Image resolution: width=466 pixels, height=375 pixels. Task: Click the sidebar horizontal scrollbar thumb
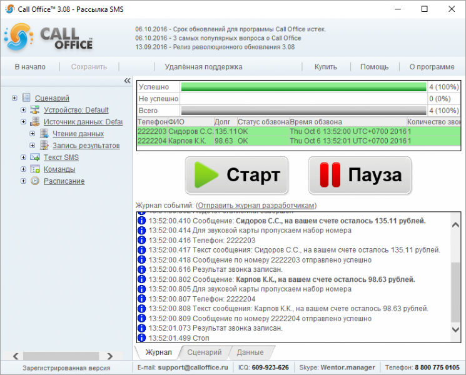pos(61,356)
